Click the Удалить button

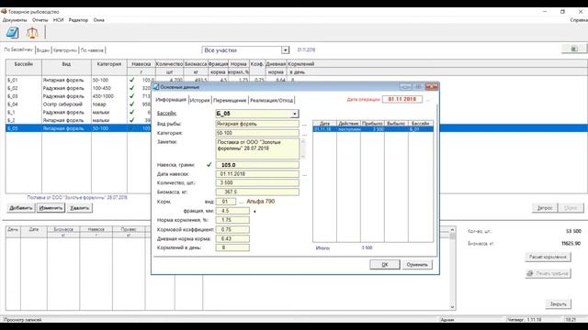click(80, 208)
